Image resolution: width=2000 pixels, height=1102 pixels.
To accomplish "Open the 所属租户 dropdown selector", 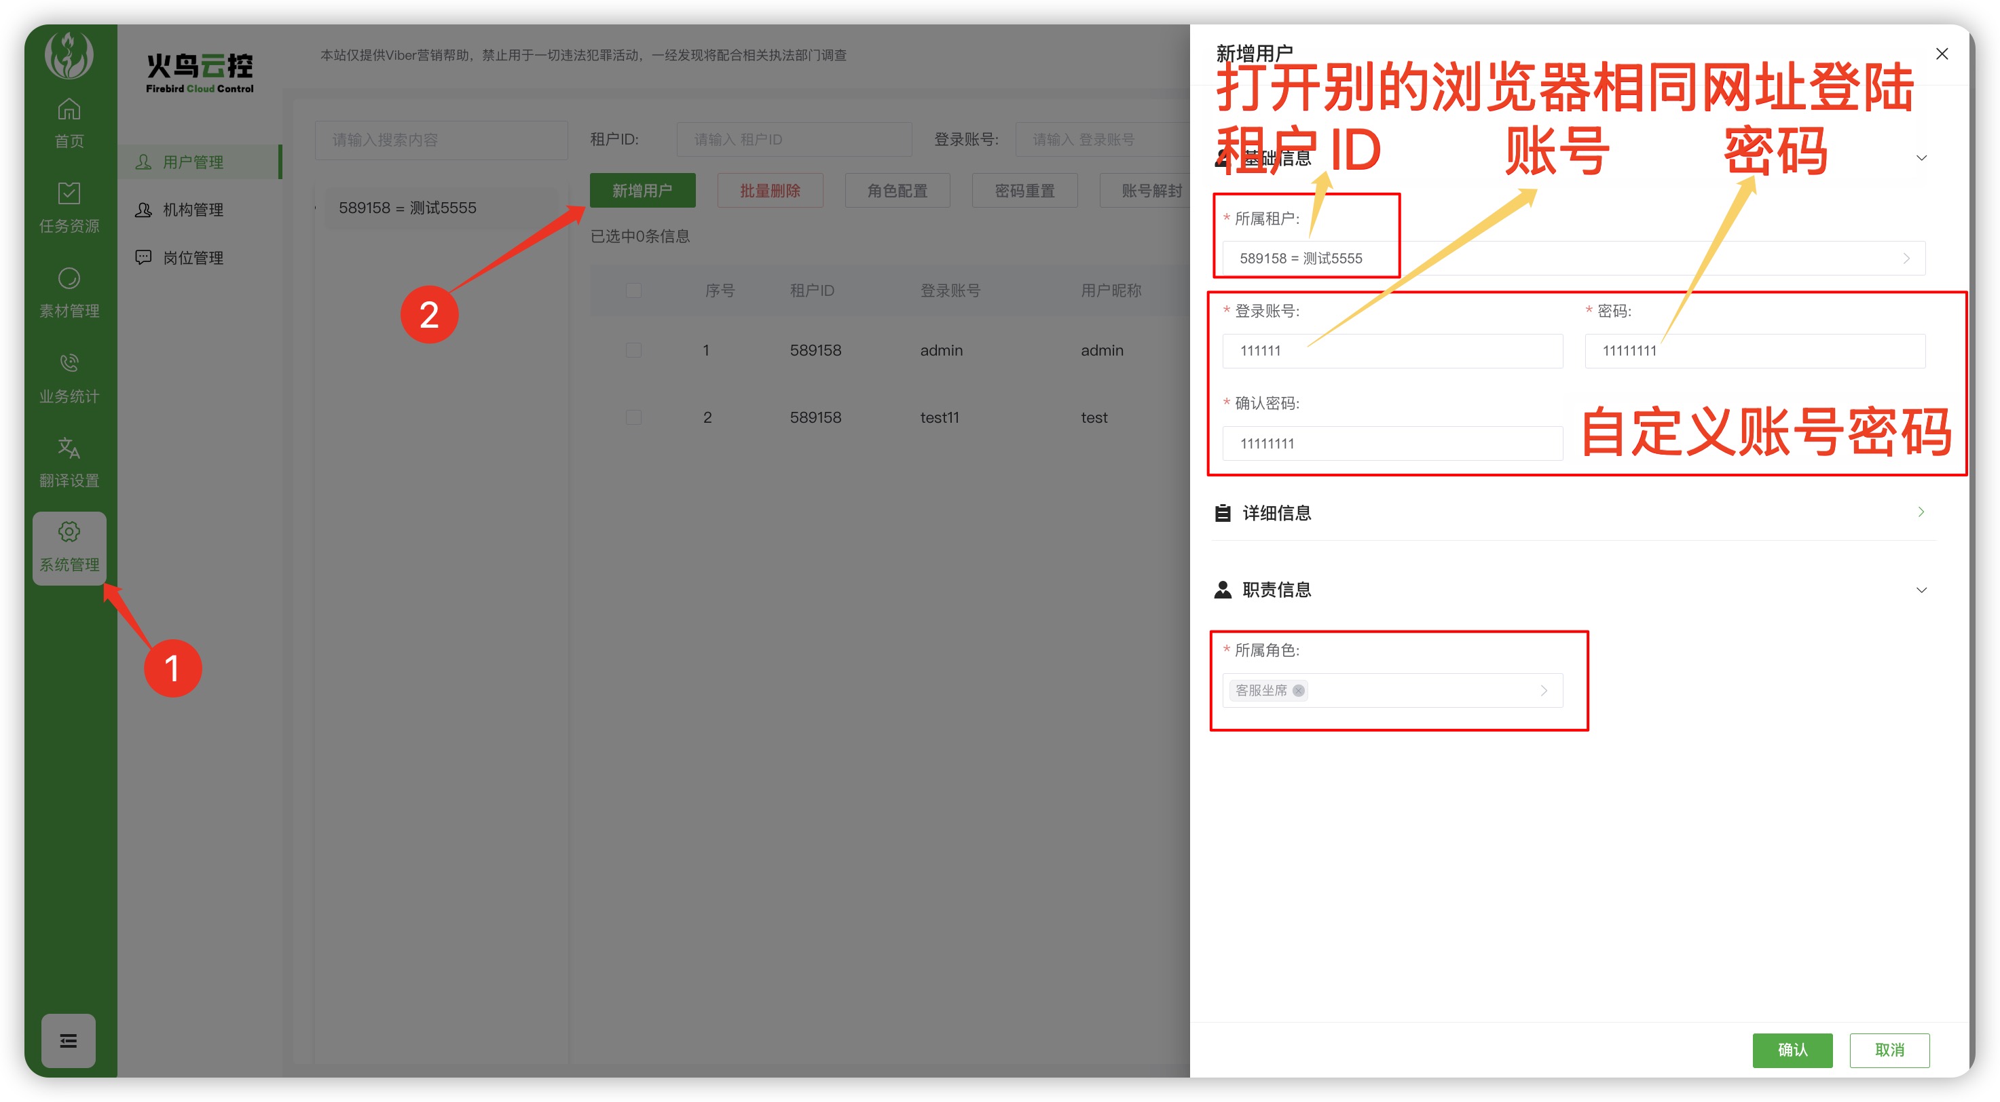I will point(1573,259).
